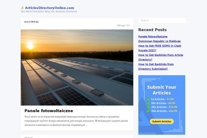The width and height of the screenshot is (207, 138).
Task: Click the 10x Articles - $4.99 green checkmark
Action: tap(148, 103)
